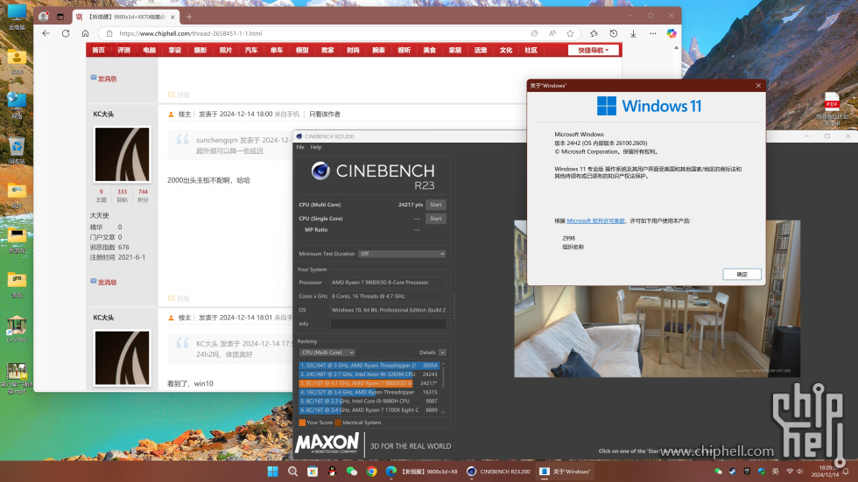The height and width of the screenshot is (482, 858).
Task: Click 确定 in About Windows dialog
Action: coord(742,275)
